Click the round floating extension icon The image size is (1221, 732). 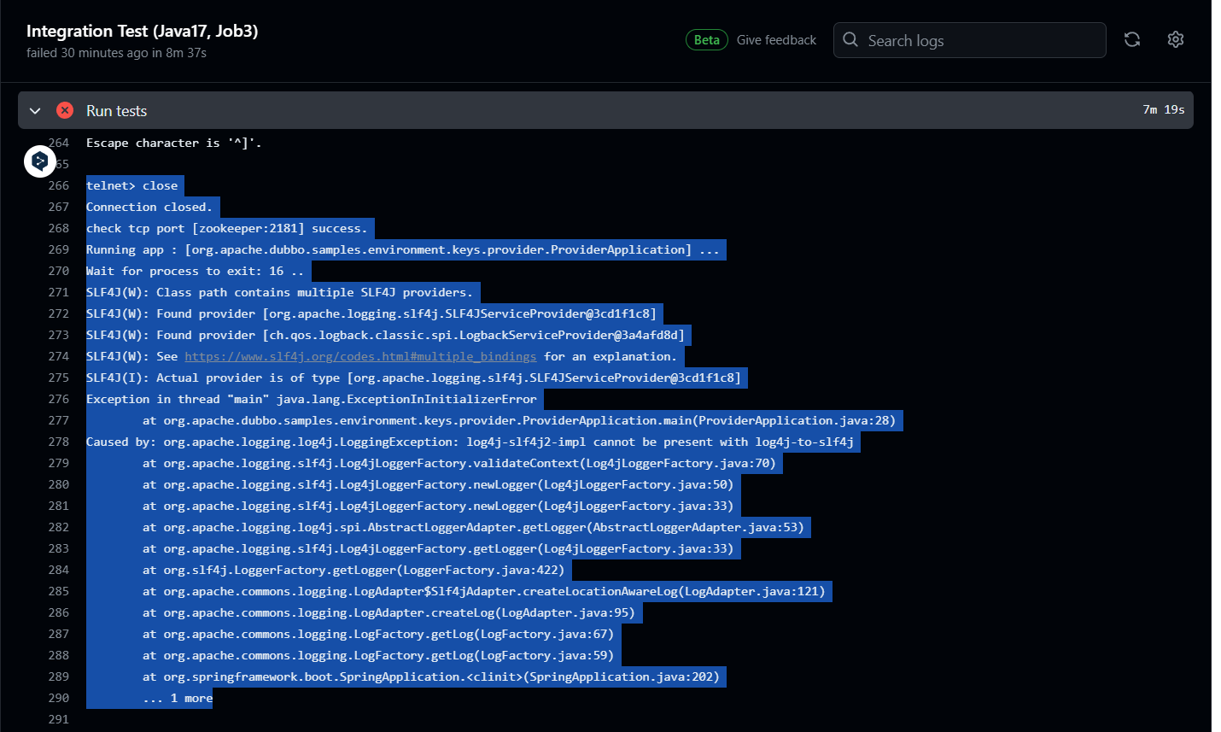[39, 161]
